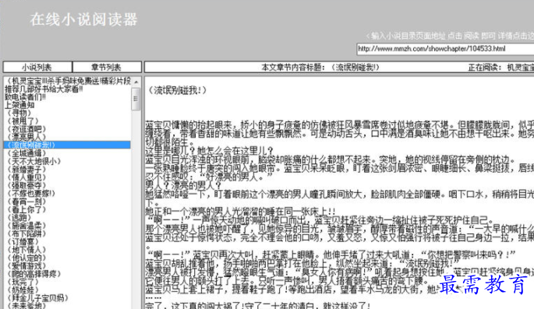Image resolution: width=534 pixels, height=309 pixels.
Task: Select the chapter 致电读者们!!
Action: tap(26, 97)
